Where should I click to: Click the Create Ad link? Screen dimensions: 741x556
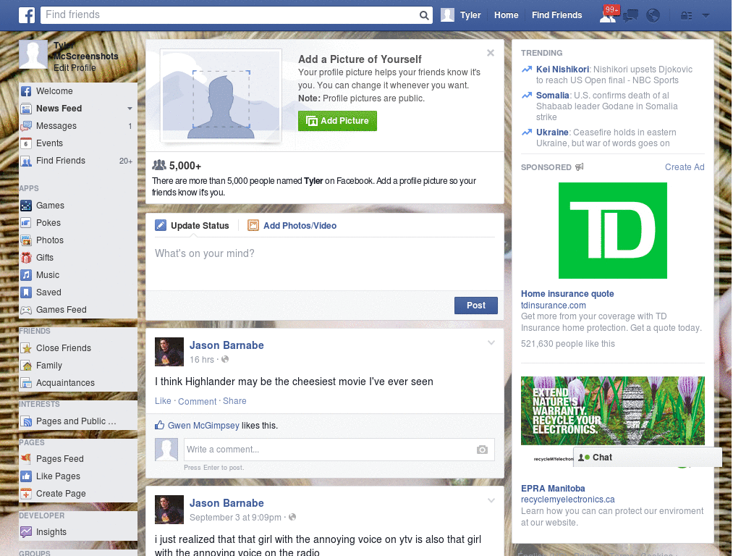tap(685, 167)
